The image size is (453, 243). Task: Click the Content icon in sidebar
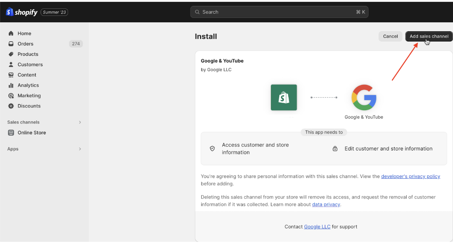coord(11,75)
